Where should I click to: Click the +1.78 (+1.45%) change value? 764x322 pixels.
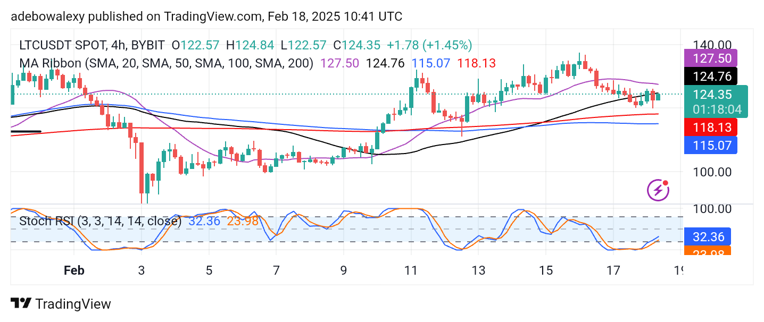click(x=430, y=45)
